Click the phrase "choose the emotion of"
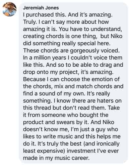130x165 pixels. click(90, 79)
